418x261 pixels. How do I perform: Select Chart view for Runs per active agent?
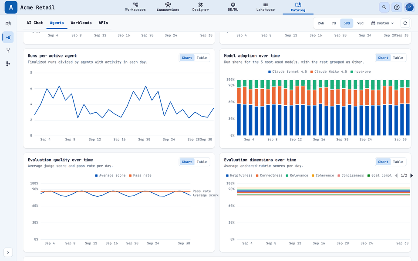[187, 58]
